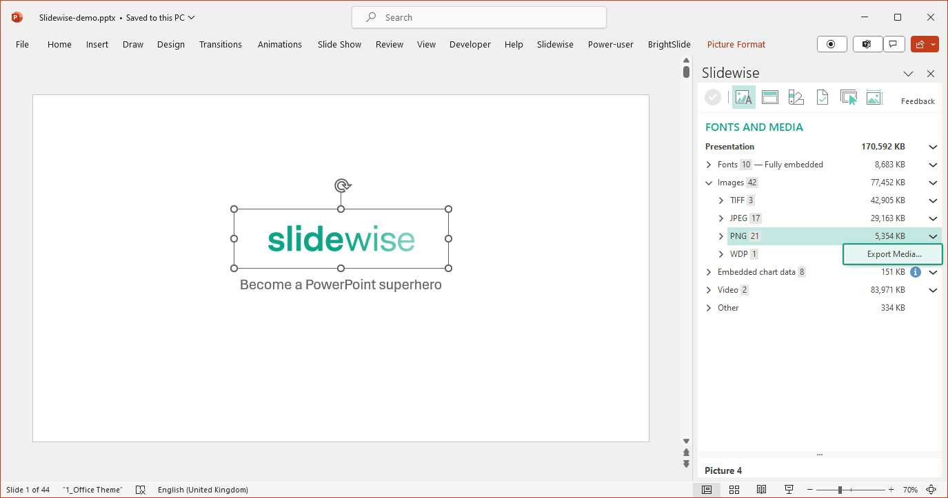
Task: Select the slide selection icon in Slidewise toolbar
Action: pyautogui.click(x=848, y=97)
